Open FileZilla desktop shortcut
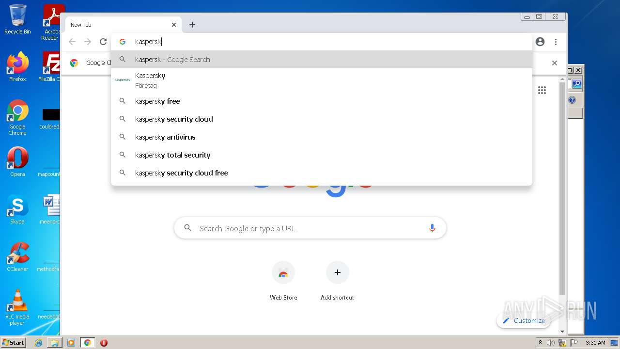Screen dimensions: 620x349 pos(50,67)
